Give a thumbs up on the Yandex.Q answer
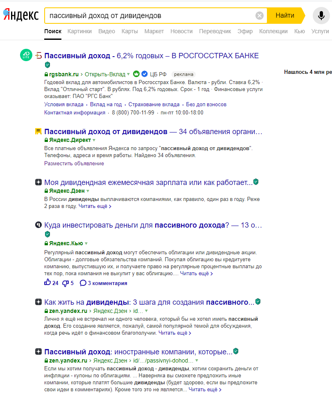This screenshot has width=332, height=397. 48,283
